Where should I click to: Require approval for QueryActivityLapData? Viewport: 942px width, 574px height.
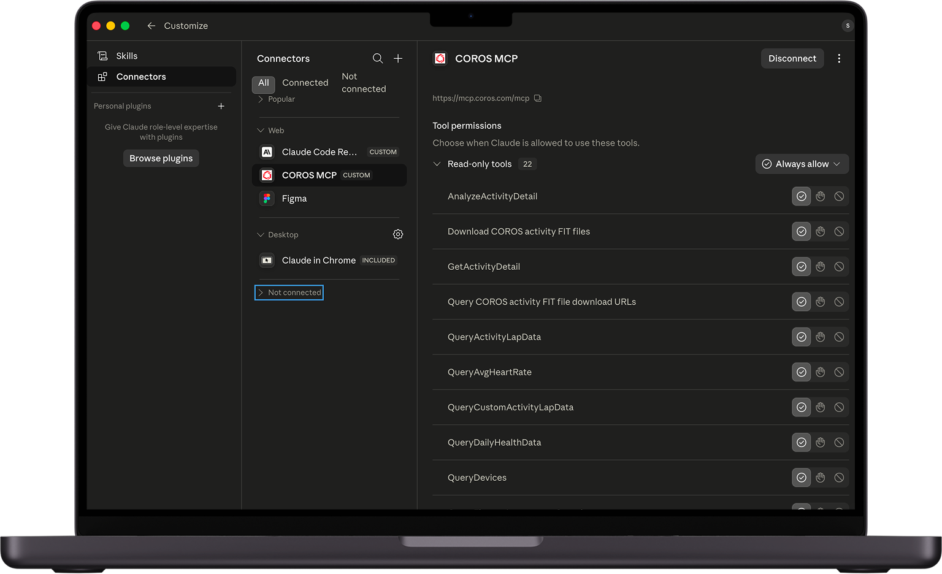pos(821,337)
